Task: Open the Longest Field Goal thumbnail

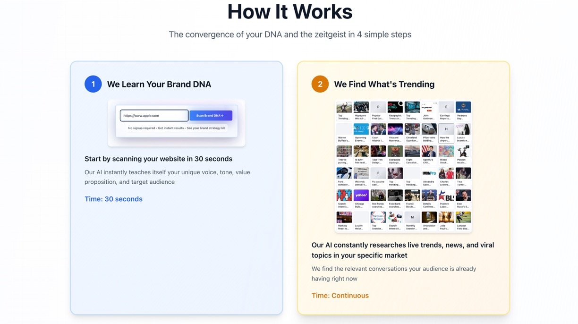Action: [463, 217]
